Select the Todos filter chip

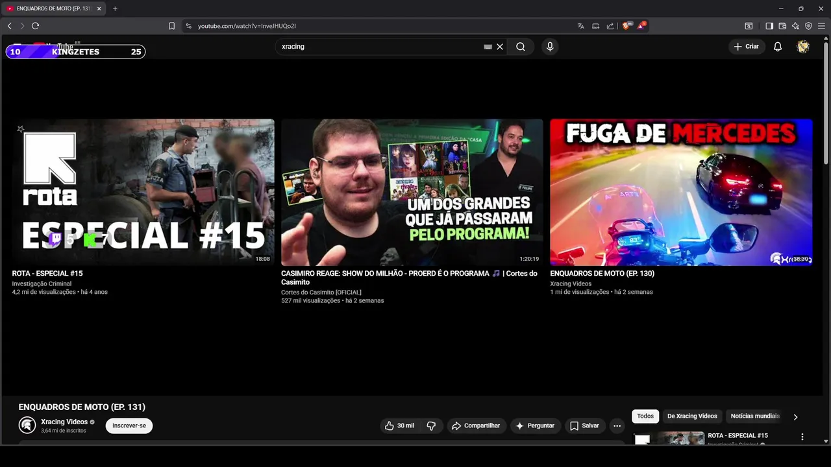(x=645, y=416)
